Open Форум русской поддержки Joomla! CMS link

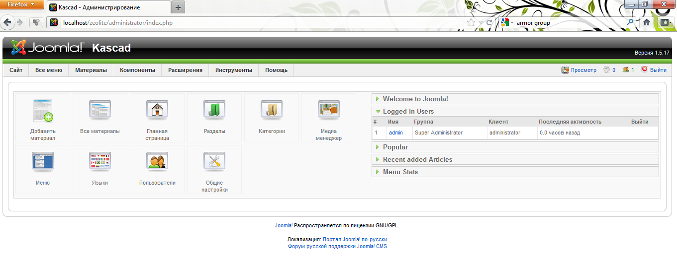[337, 246]
